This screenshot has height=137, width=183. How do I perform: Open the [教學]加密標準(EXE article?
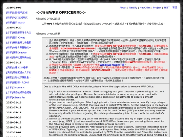pyautogui.click(x=17, y=13)
